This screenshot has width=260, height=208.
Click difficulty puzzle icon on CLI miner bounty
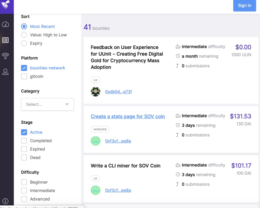[x=178, y=165]
